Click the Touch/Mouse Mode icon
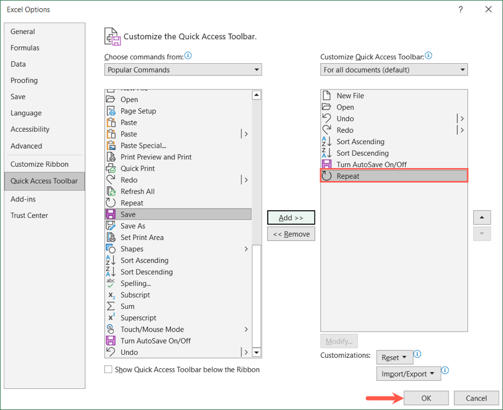 [111, 329]
